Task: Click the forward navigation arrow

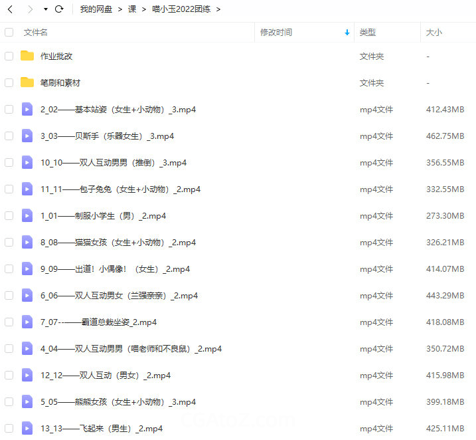Action: (29, 9)
